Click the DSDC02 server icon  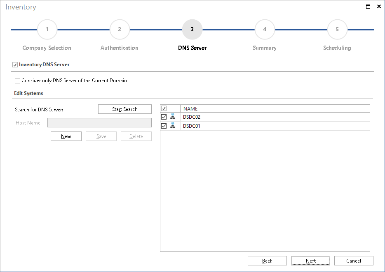(x=173, y=117)
